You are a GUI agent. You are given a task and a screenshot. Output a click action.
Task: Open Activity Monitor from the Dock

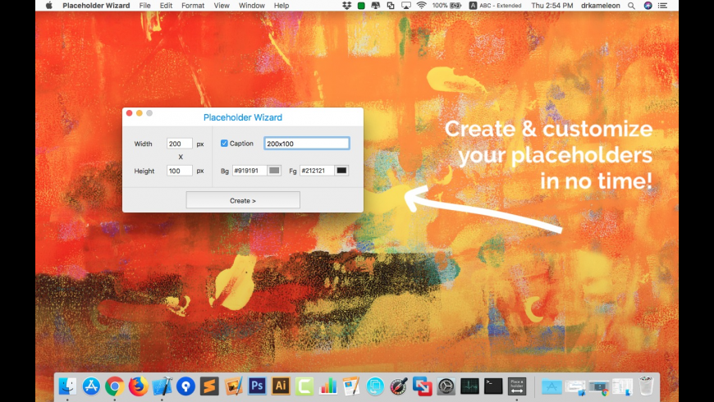pos(470,386)
